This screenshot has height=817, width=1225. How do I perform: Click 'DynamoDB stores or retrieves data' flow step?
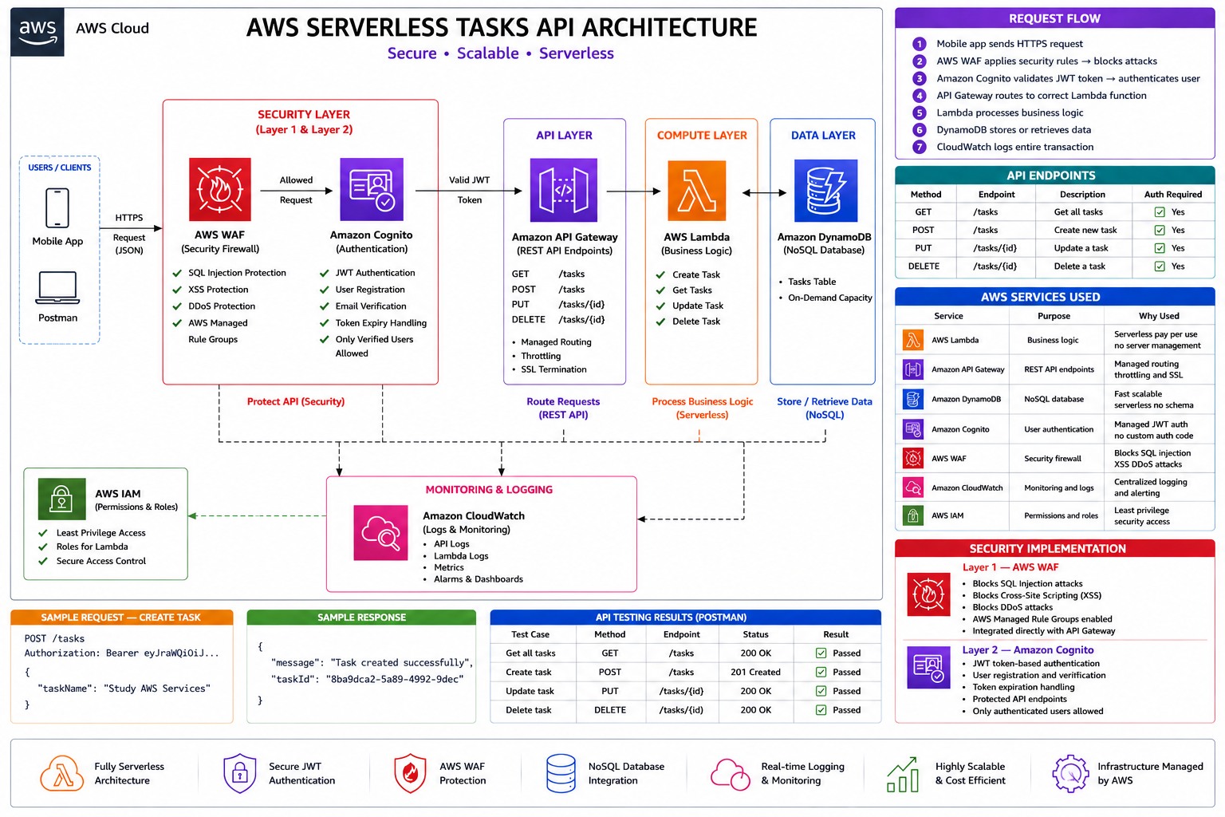click(1014, 130)
